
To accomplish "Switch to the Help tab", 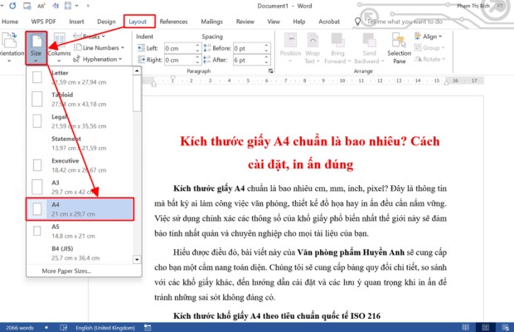I will (x=299, y=22).
